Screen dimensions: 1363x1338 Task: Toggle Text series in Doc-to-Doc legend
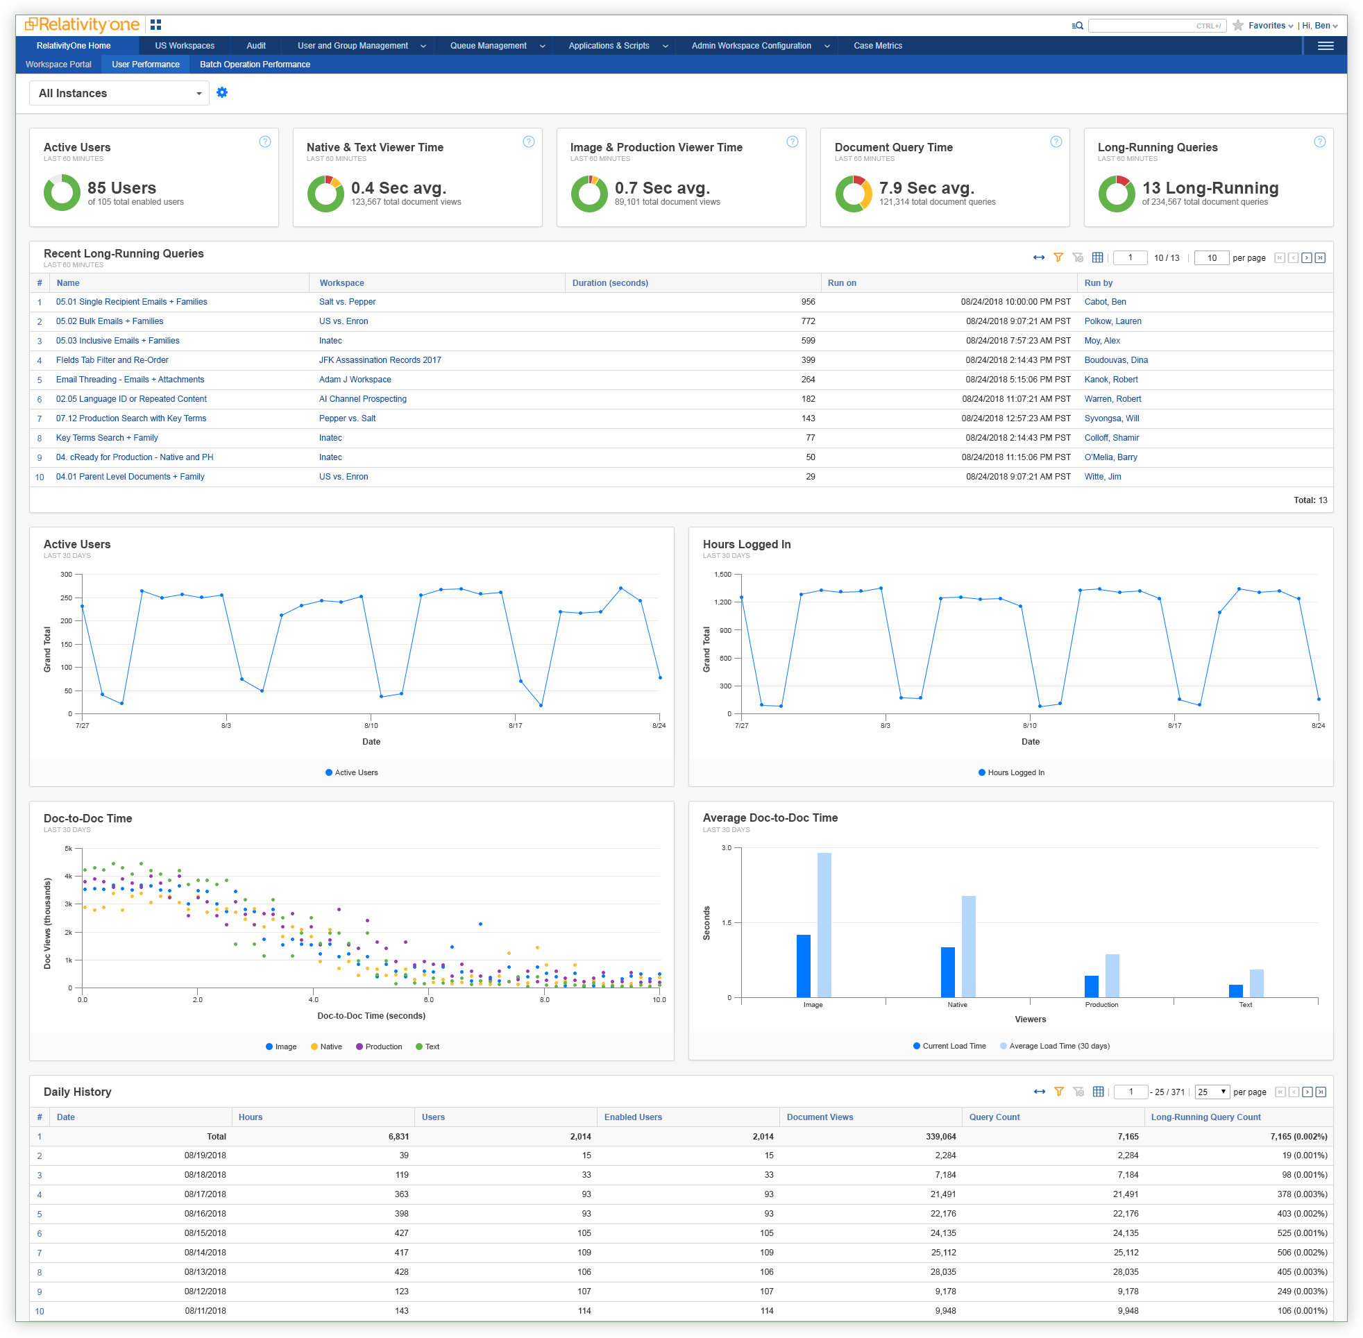pyautogui.click(x=427, y=1047)
